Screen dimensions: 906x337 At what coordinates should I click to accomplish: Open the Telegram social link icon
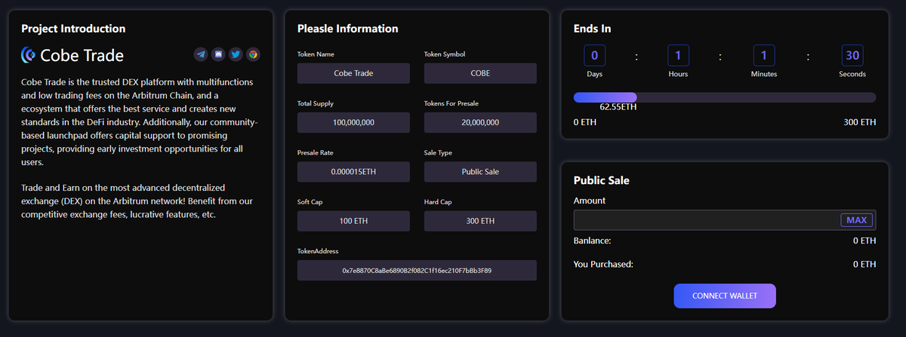201,54
